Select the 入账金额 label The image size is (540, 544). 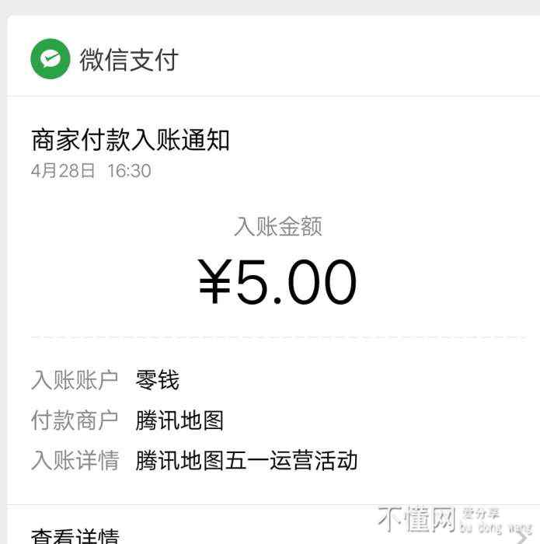pyautogui.click(x=278, y=227)
